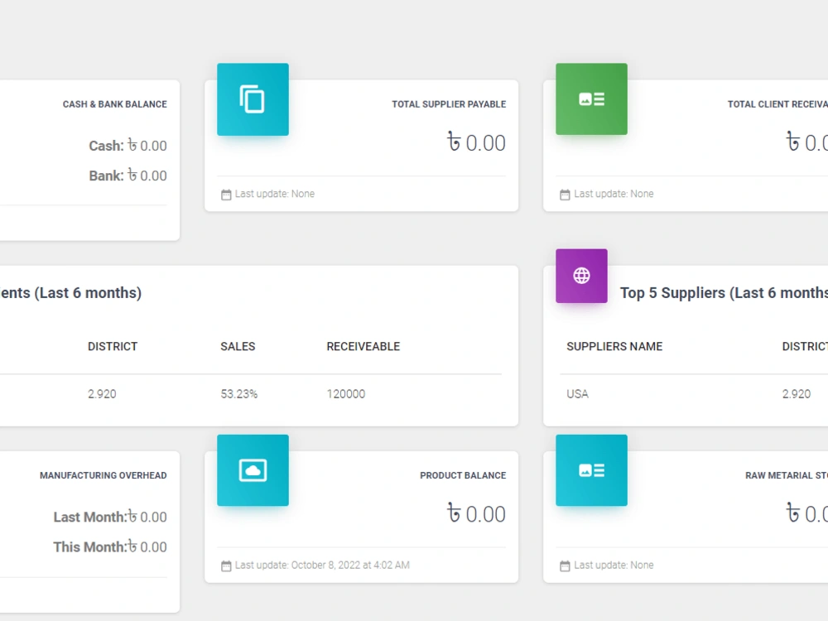The width and height of the screenshot is (828, 621).
Task: Click the cloud icon on Product Balance card
Action: (x=253, y=470)
